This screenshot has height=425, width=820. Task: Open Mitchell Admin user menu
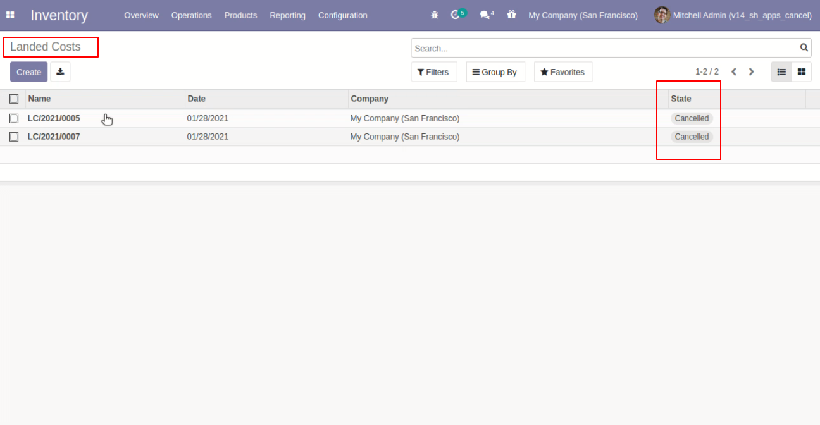pyautogui.click(x=733, y=15)
